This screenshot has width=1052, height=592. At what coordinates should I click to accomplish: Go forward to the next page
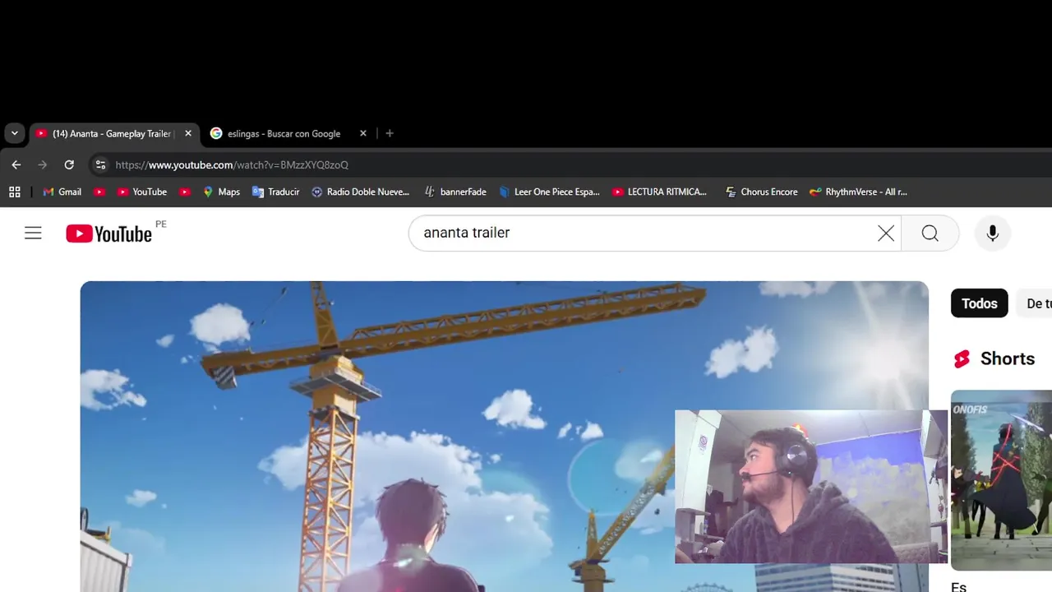(43, 164)
